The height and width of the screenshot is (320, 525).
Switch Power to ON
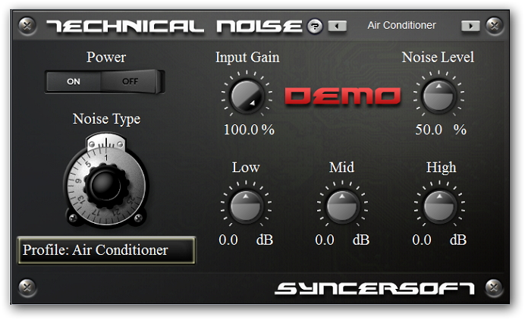coord(74,81)
